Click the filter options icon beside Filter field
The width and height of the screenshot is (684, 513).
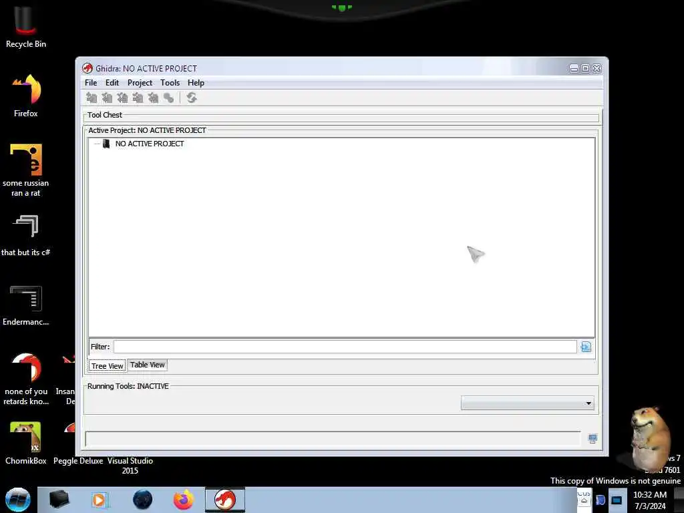coord(586,347)
